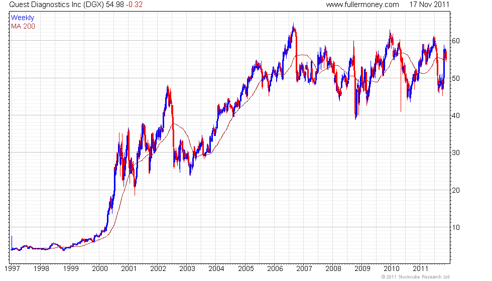The image size is (492, 281).
Task: Click the 2011 year axis label
Action: click(x=421, y=268)
